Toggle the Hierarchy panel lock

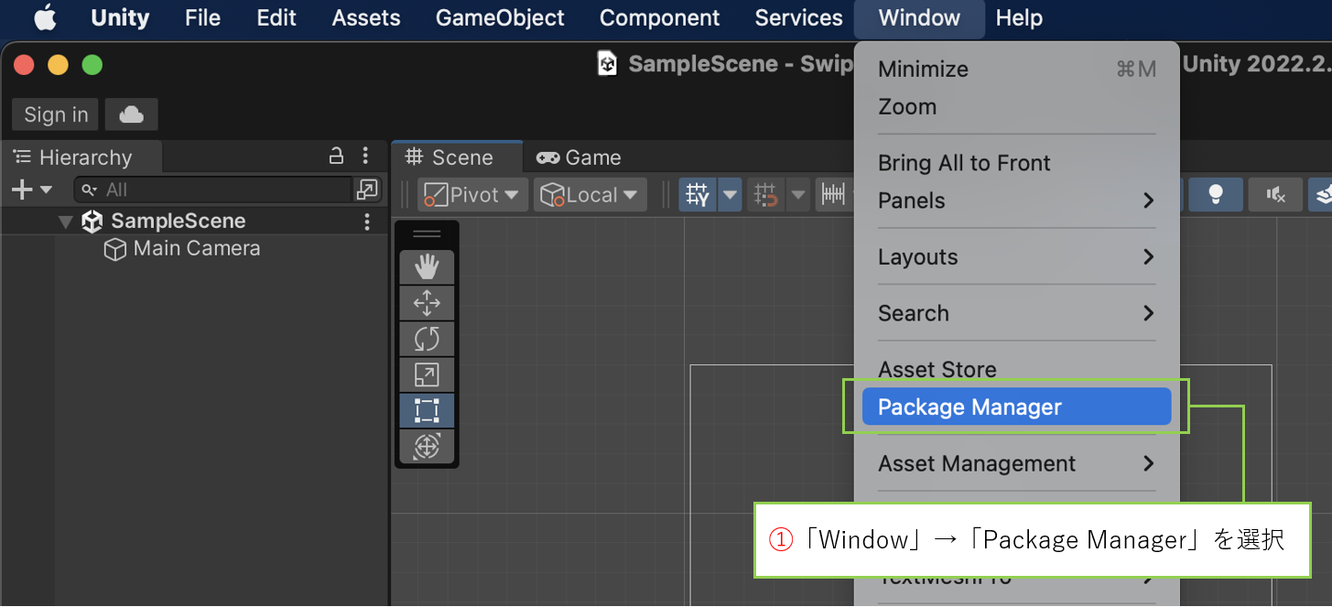[336, 156]
